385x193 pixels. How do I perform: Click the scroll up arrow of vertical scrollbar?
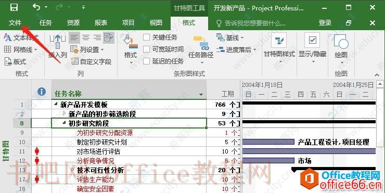click(380, 84)
